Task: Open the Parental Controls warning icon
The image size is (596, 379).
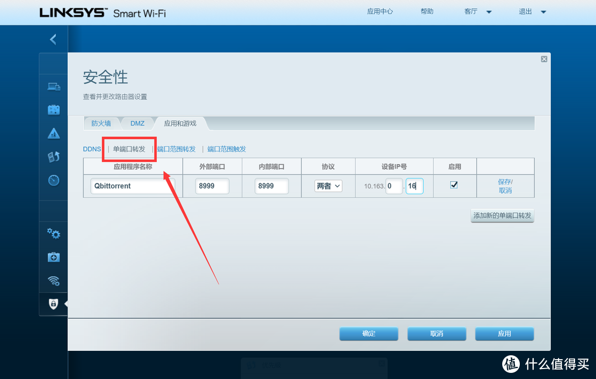Action: pyautogui.click(x=54, y=134)
